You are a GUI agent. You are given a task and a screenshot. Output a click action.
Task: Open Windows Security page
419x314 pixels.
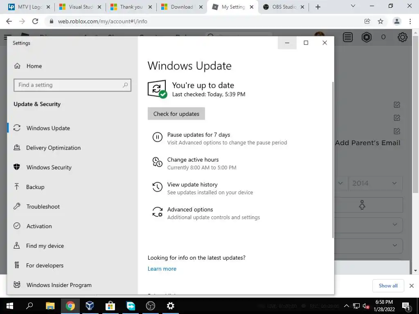pos(43,167)
